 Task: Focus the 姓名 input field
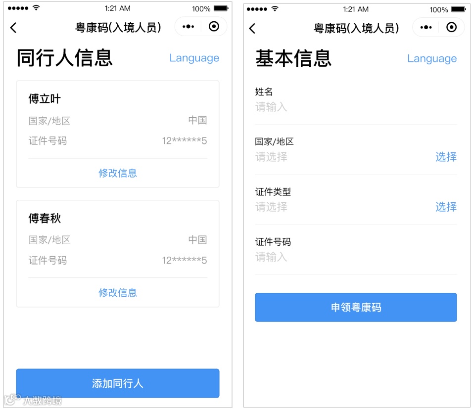tap(356, 107)
